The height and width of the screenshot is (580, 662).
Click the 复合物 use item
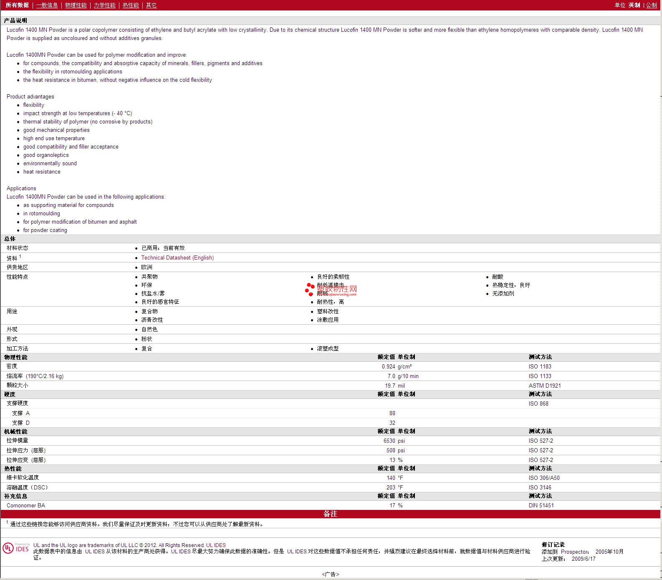pos(149,311)
